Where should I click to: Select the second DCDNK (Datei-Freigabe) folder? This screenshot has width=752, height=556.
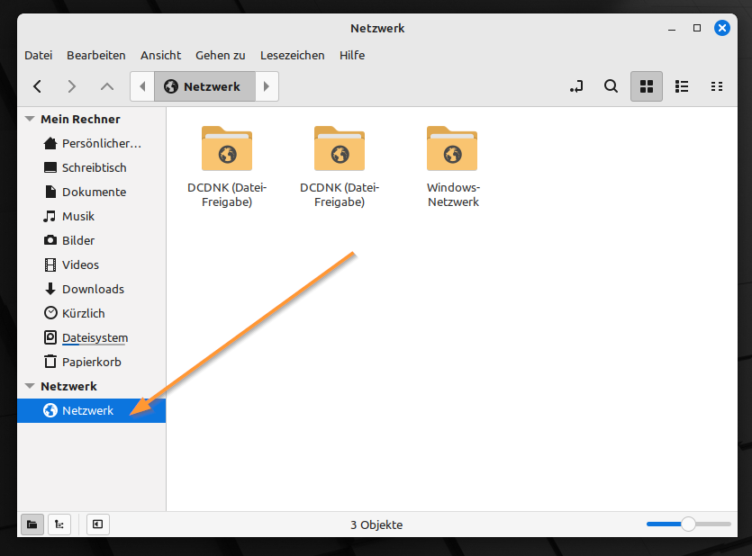click(340, 166)
